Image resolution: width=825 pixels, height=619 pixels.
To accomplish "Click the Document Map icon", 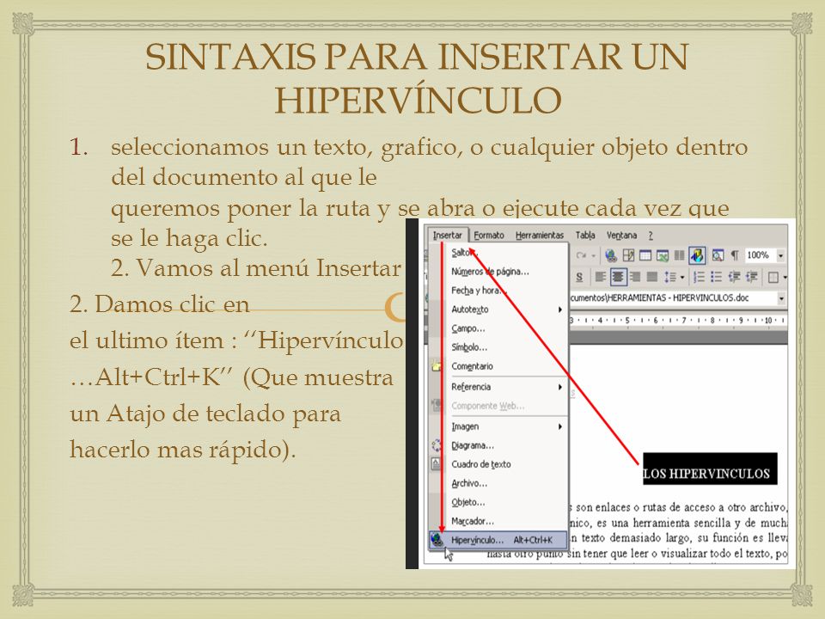I will click(718, 255).
